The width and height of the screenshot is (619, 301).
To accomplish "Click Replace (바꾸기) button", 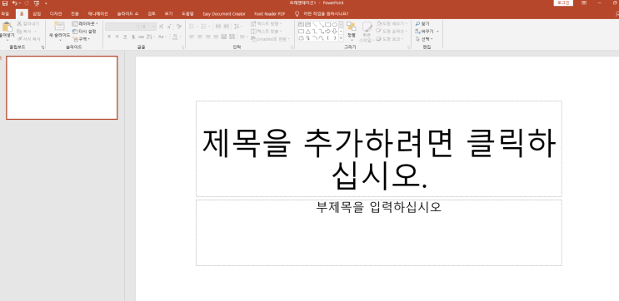I will pyautogui.click(x=427, y=31).
